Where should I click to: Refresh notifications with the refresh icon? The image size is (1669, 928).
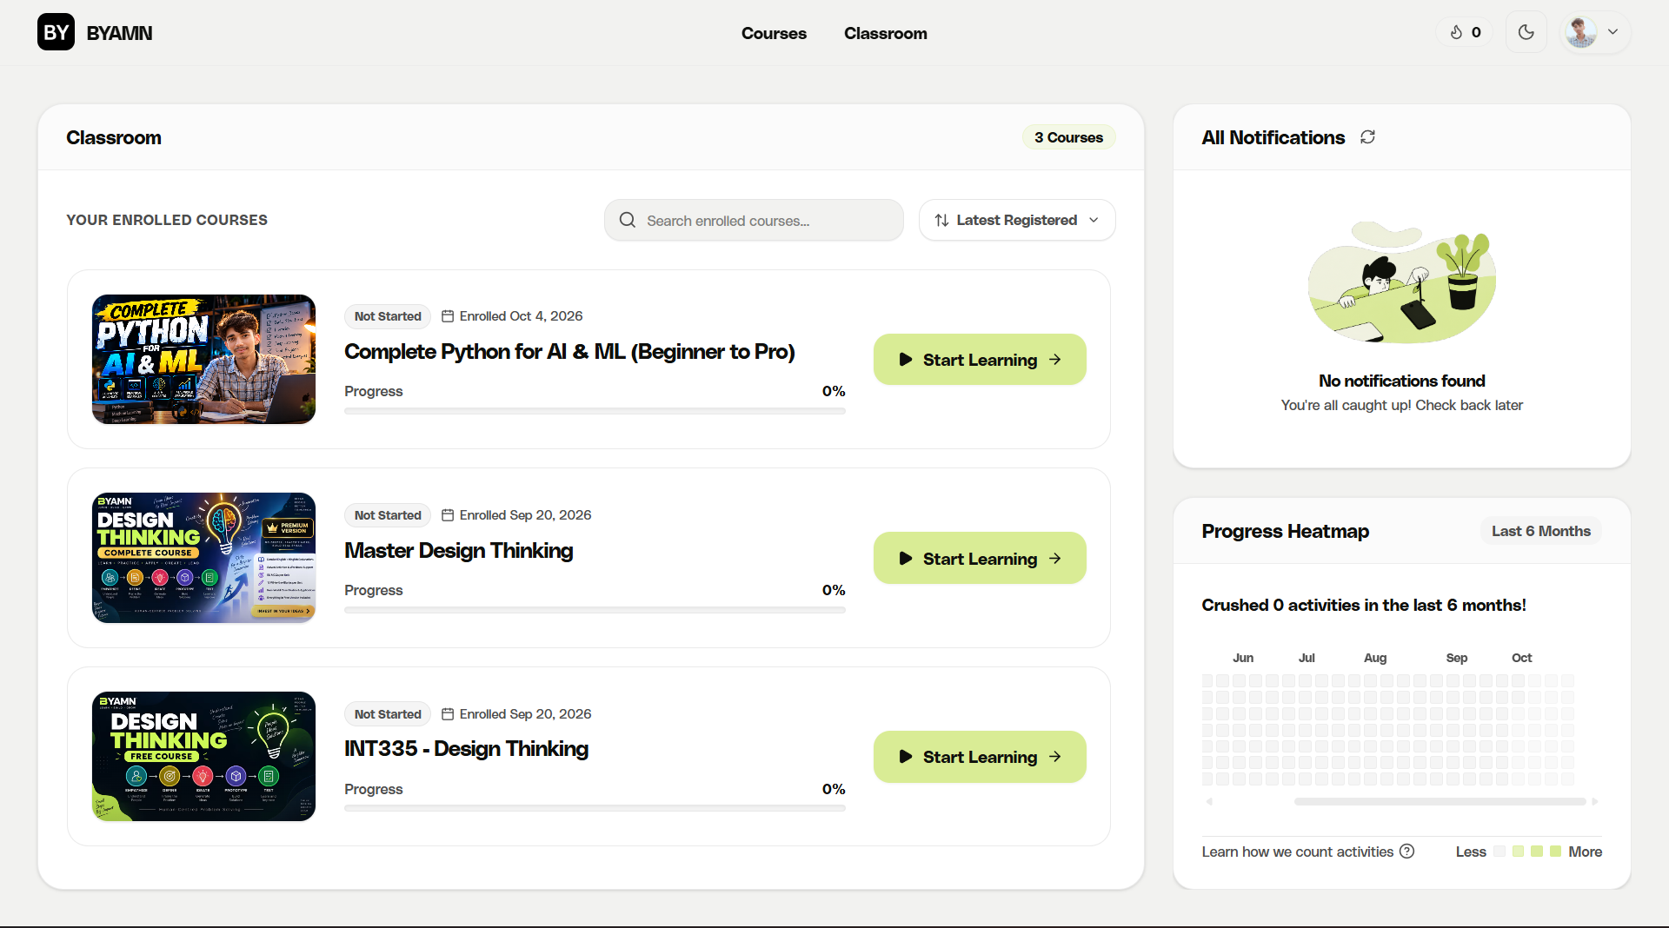point(1367,137)
